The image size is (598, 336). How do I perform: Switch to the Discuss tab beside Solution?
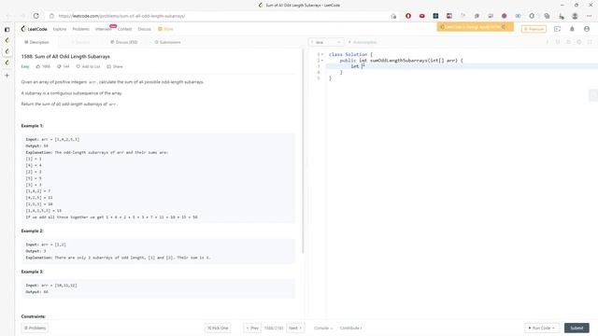tap(124, 42)
